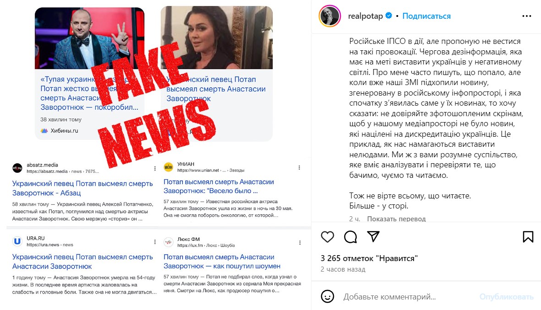Open УНИАН result three-dot menu
This screenshot has width=541, height=310.
pyautogui.click(x=299, y=167)
